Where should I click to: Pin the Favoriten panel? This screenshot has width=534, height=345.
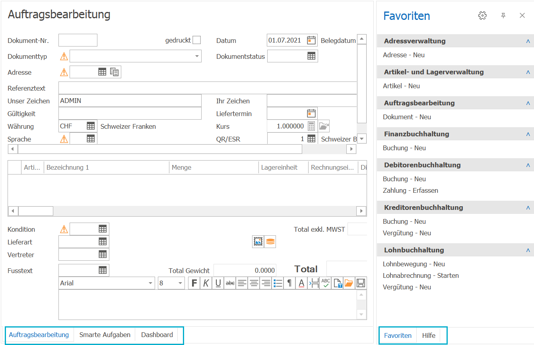pos(503,16)
